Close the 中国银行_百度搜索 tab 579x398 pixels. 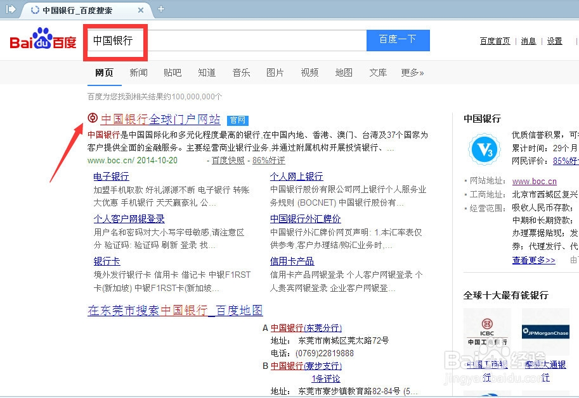[x=141, y=10]
